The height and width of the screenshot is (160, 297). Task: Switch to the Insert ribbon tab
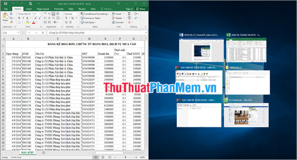(29, 9)
